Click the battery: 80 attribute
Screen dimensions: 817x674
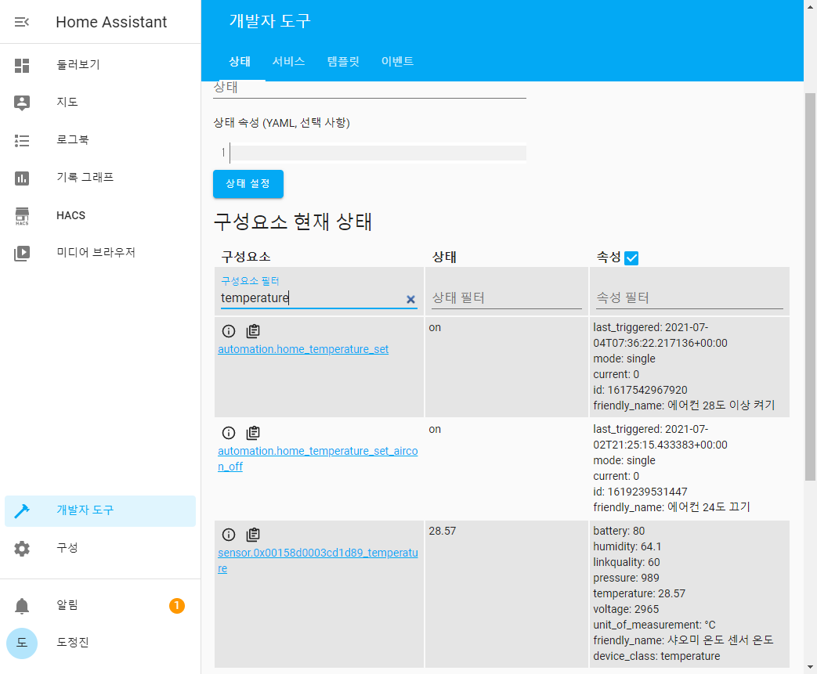coord(619,532)
